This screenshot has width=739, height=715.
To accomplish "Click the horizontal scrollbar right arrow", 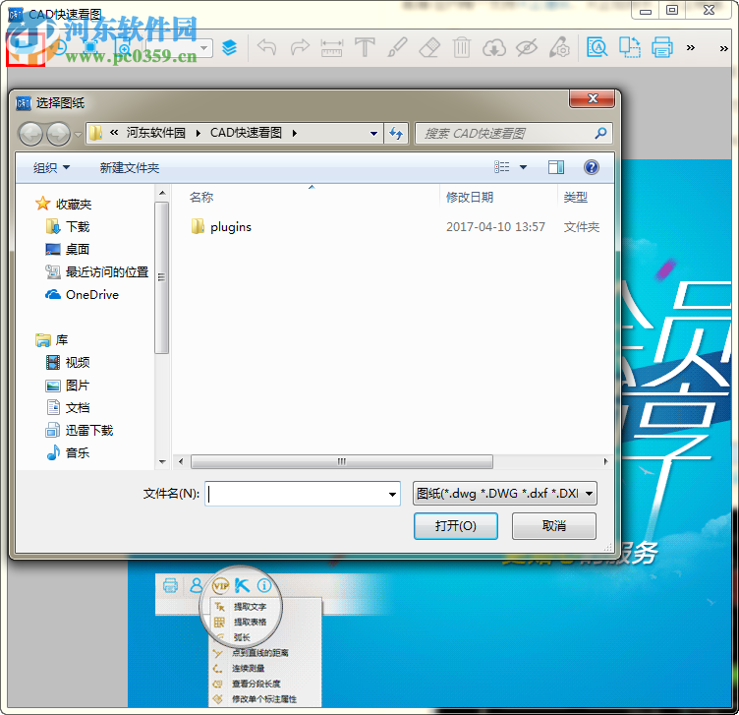I will tap(606, 461).
